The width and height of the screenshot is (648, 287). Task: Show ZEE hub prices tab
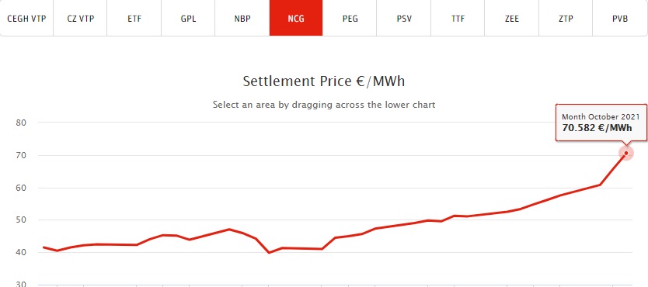pos(511,18)
